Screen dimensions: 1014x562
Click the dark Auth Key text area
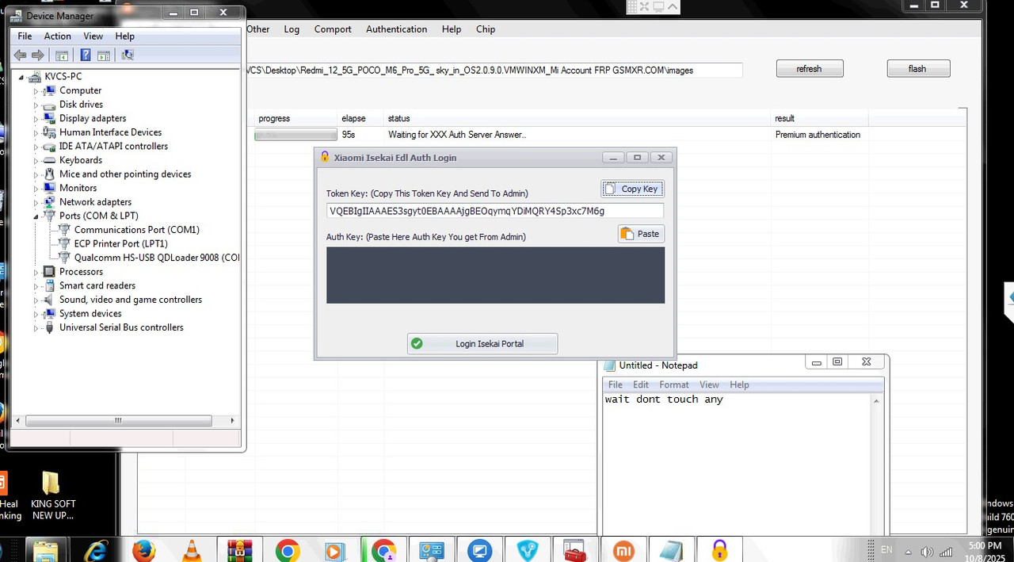point(495,275)
